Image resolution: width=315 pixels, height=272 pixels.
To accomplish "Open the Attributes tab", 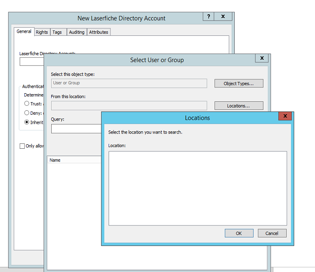I will [99, 32].
